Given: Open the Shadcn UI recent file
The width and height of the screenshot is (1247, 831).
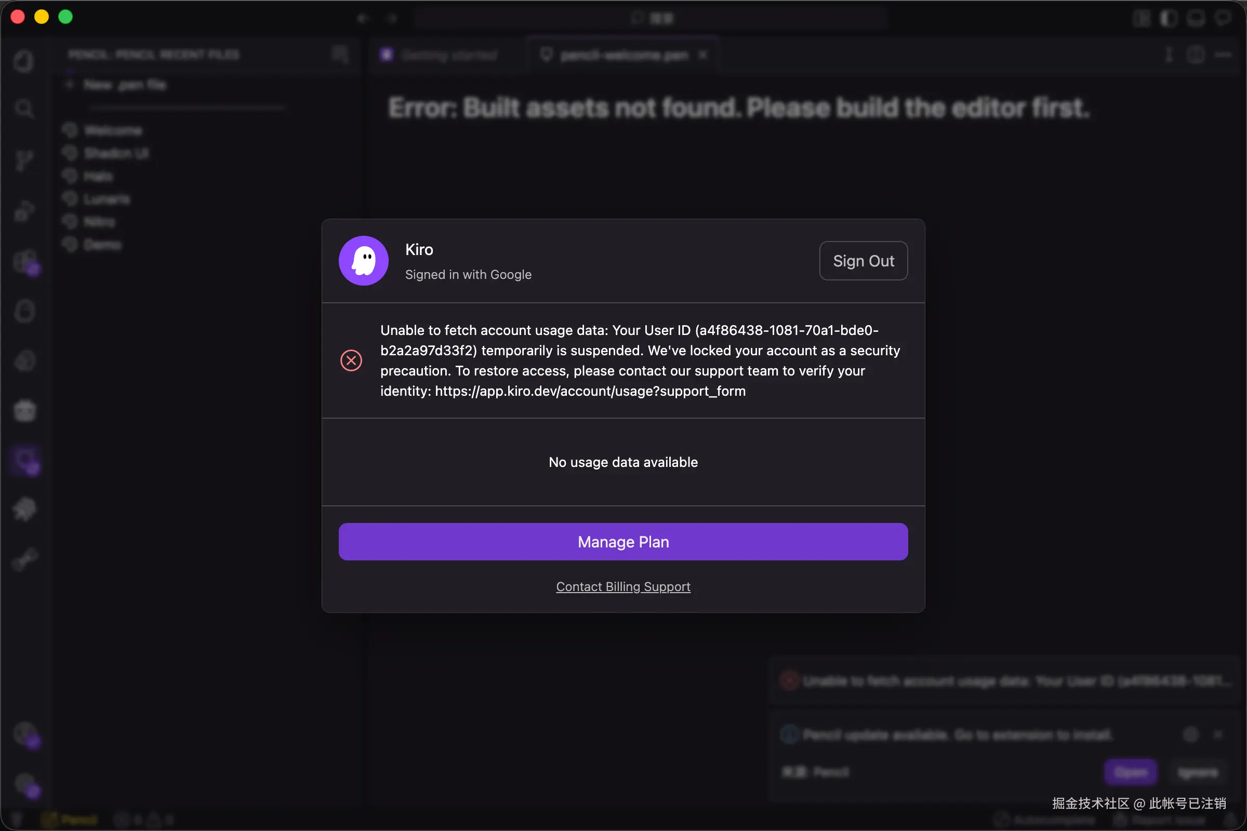Looking at the screenshot, I should (116, 154).
